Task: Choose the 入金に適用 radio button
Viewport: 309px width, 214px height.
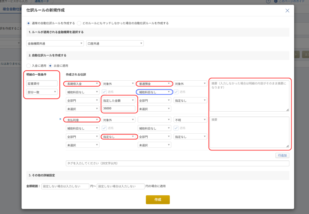Action: click(28, 66)
